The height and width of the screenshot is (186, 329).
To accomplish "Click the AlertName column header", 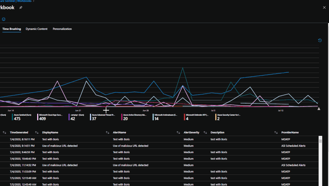I will pyautogui.click(x=120, y=132).
